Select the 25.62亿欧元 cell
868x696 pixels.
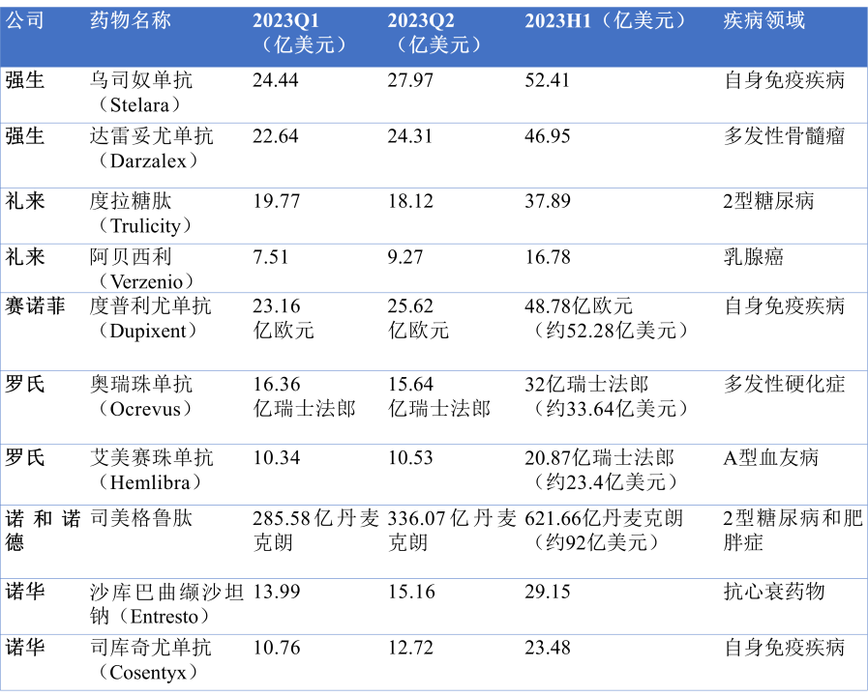coord(418,318)
